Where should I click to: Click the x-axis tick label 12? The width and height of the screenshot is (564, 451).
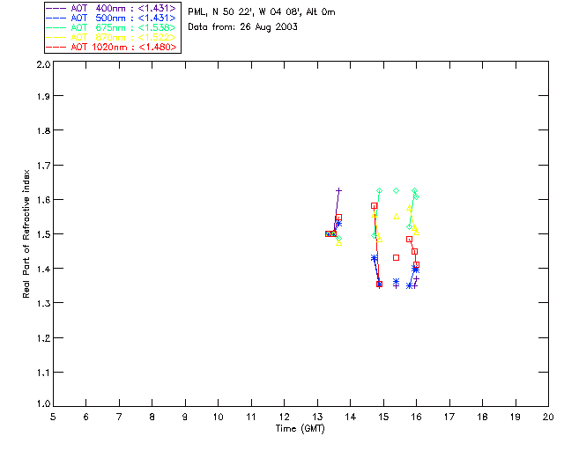pyautogui.click(x=284, y=417)
